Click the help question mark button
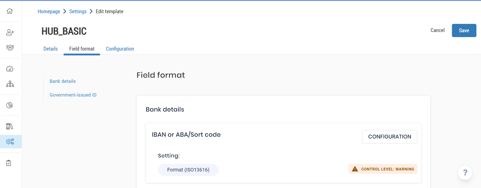This screenshot has height=188, width=481. [465, 173]
